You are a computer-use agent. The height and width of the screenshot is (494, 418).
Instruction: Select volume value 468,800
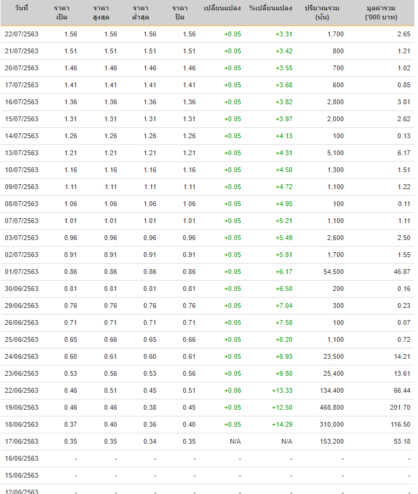click(x=331, y=408)
